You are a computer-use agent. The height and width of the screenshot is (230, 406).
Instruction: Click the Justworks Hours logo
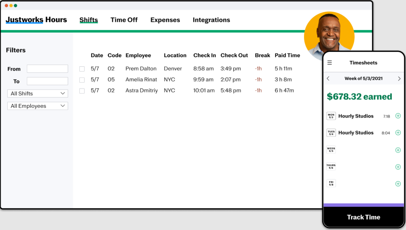[36, 20]
